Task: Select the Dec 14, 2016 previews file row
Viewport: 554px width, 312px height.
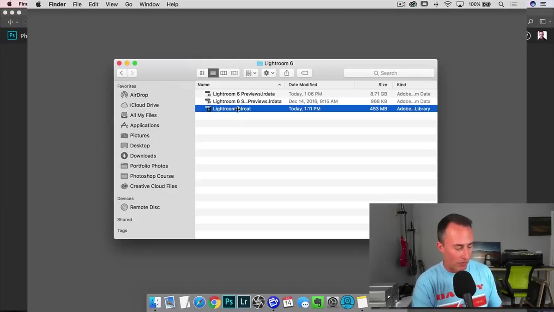Action: (316, 101)
